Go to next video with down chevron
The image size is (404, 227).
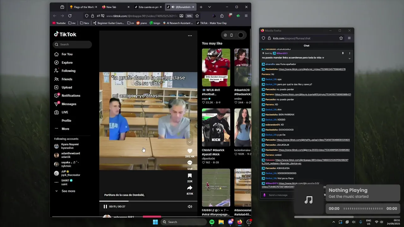pos(190,142)
